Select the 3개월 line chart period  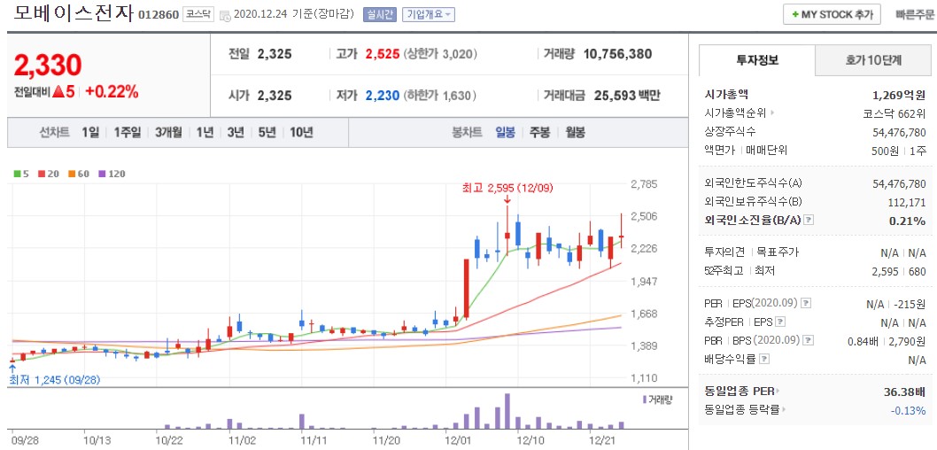pyautogui.click(x=168, y=132)
